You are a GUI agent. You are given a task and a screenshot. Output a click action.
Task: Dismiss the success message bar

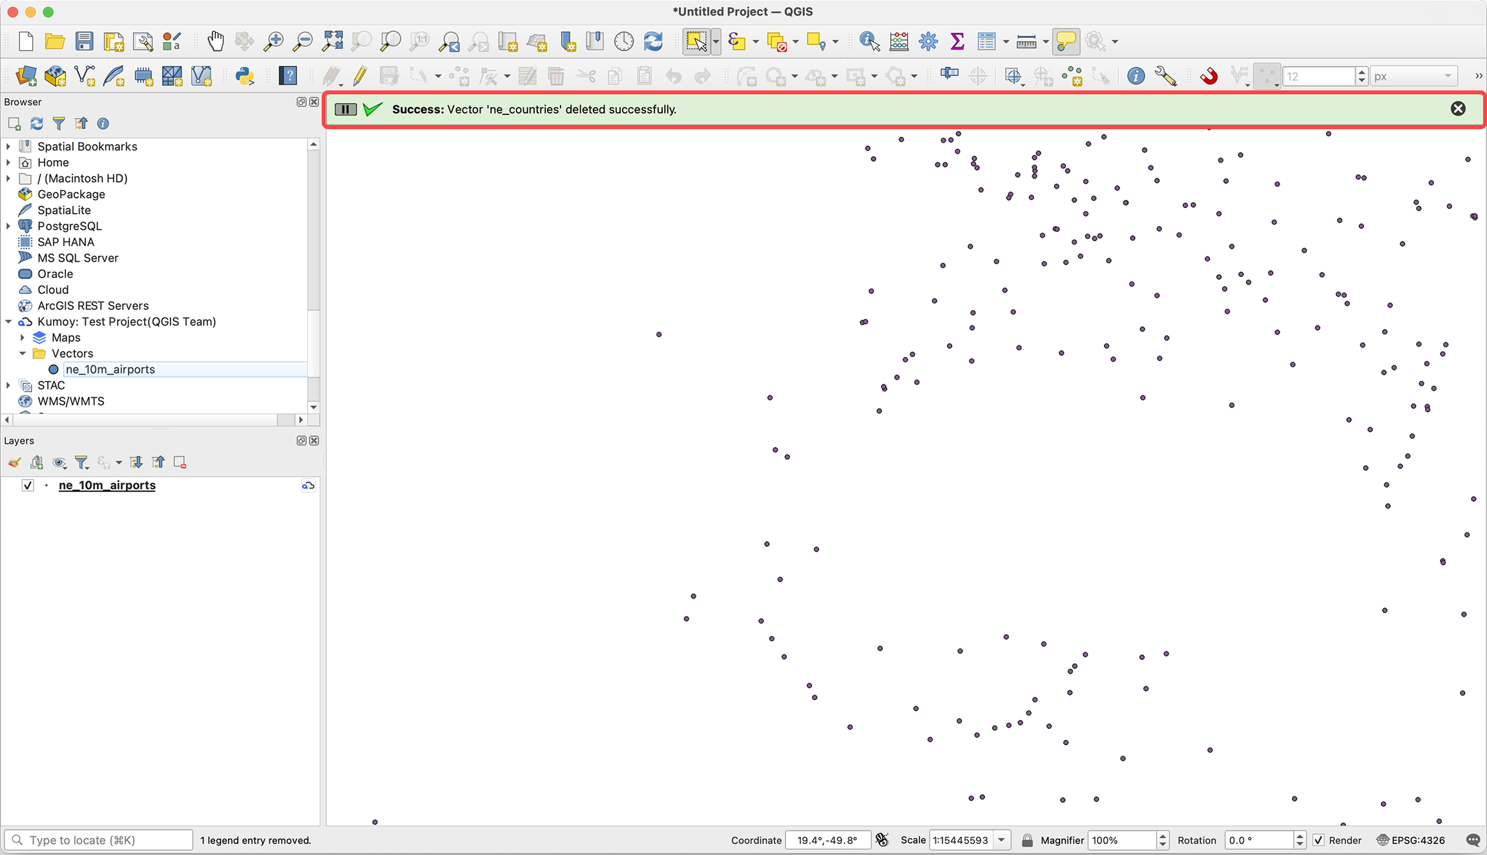pos(1458,108)
